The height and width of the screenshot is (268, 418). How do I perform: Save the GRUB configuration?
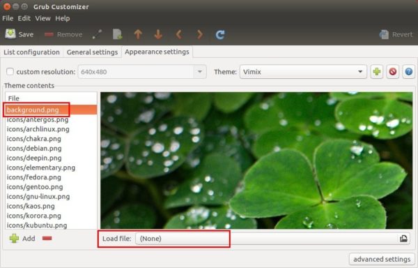pyautogui.click(x=20, y=34)
